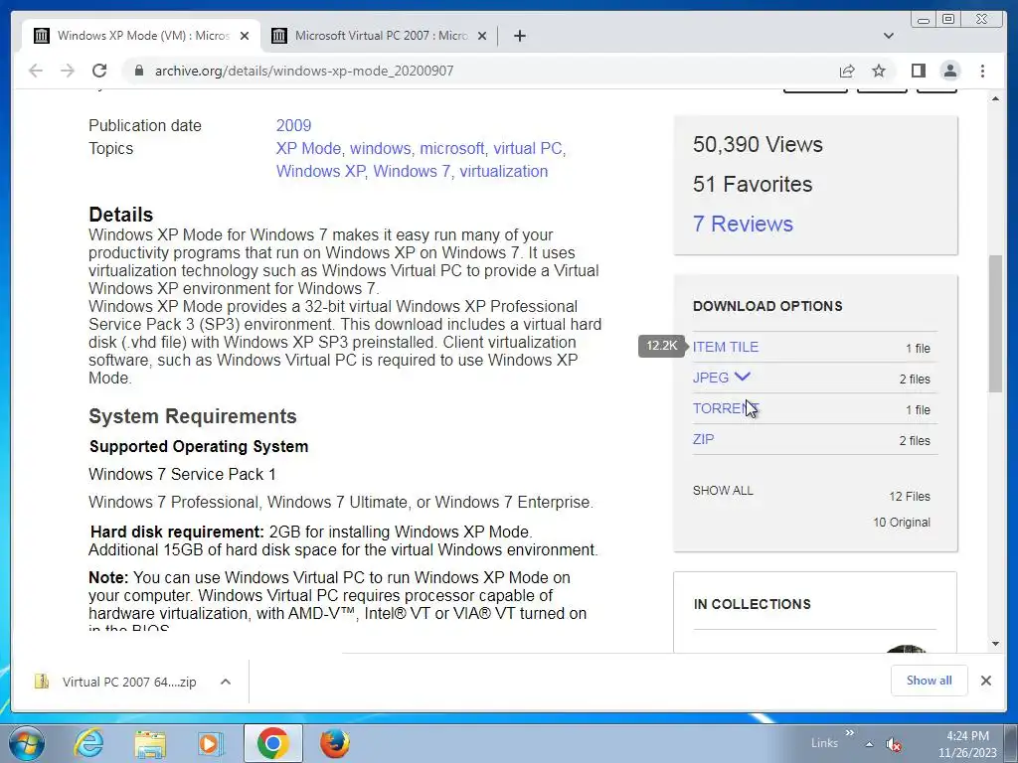The width and height of the screenshot is (1018, 763).
Task: Open the 2009 publication date link
Action: point(293,125)
